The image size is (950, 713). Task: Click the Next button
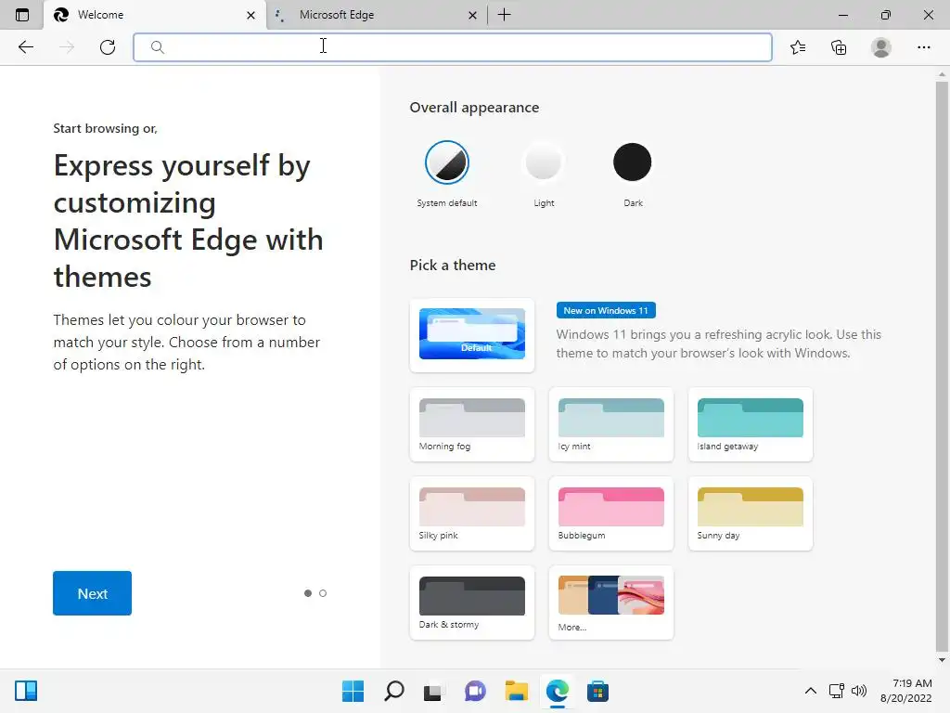92,593
